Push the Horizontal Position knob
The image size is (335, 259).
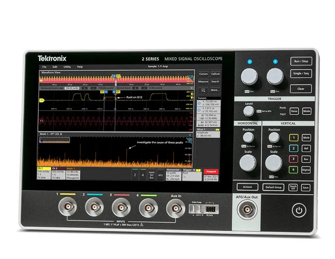point(248,137)
